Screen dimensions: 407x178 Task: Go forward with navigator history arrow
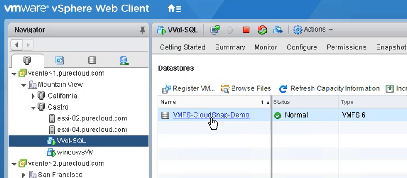tap(28, 45)
